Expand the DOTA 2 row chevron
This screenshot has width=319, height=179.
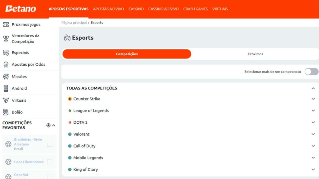coord(313,122)
